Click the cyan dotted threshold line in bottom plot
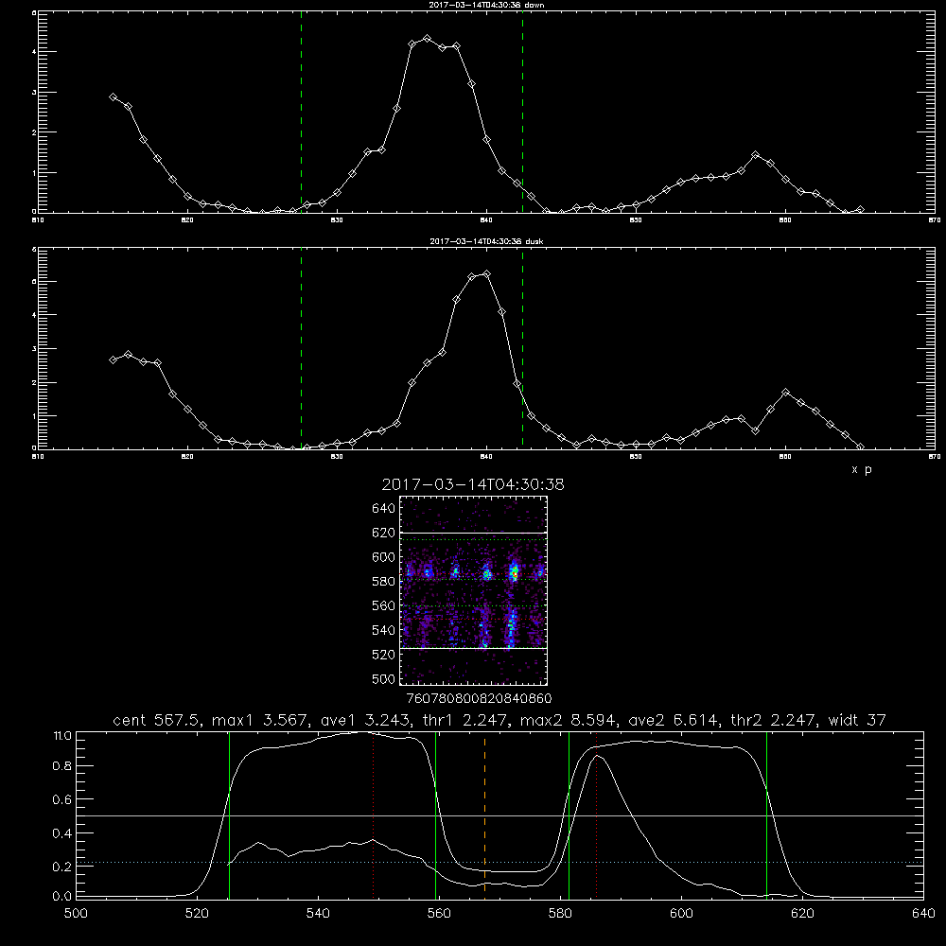 click(x=500, y=862)
